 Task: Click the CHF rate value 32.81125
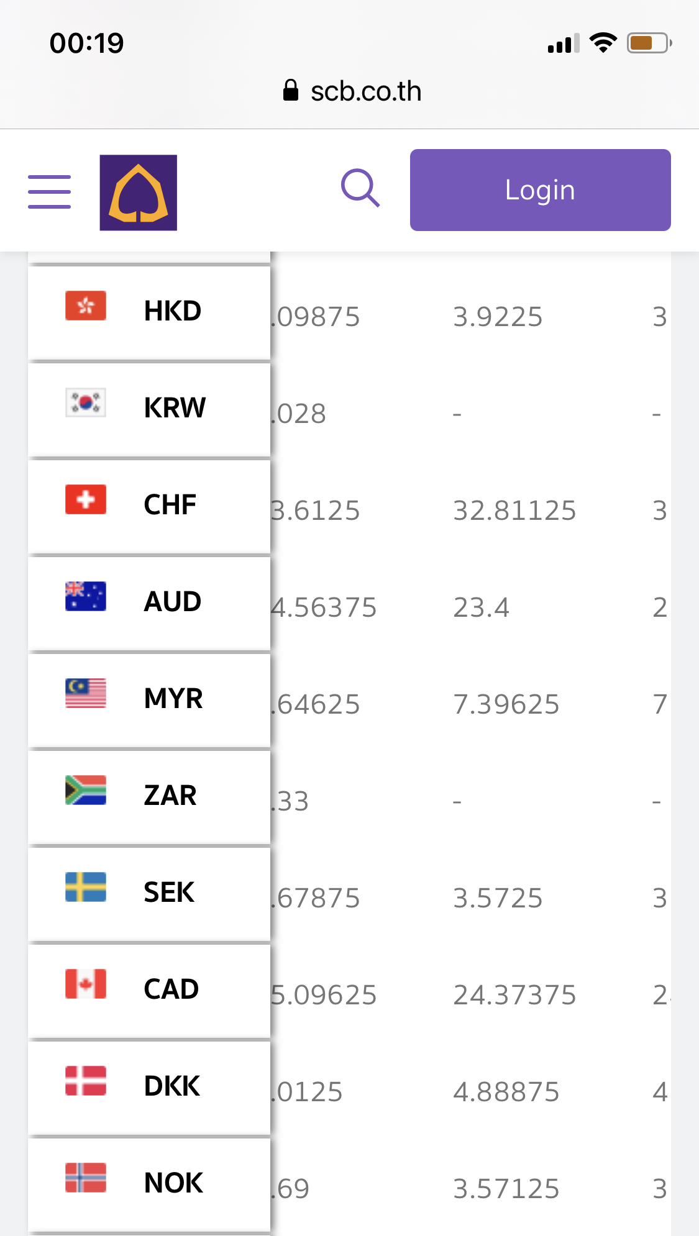pyautogui.click(x=514, y=511)
